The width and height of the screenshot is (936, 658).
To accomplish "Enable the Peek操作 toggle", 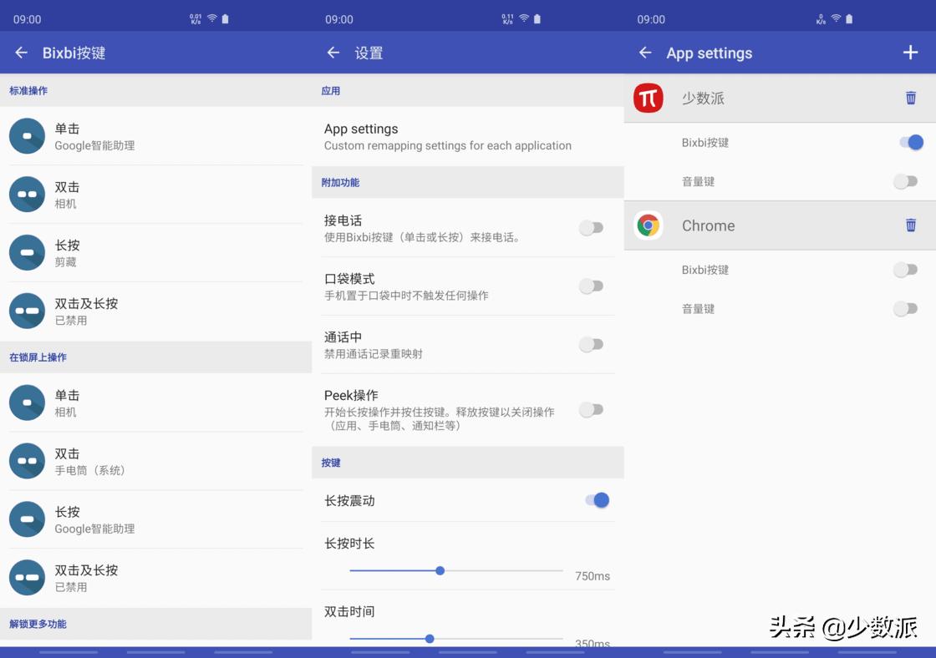I will [x=592, y=410].
